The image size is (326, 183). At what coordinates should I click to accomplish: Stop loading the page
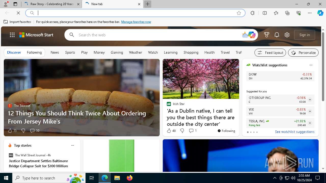[18, 13]
